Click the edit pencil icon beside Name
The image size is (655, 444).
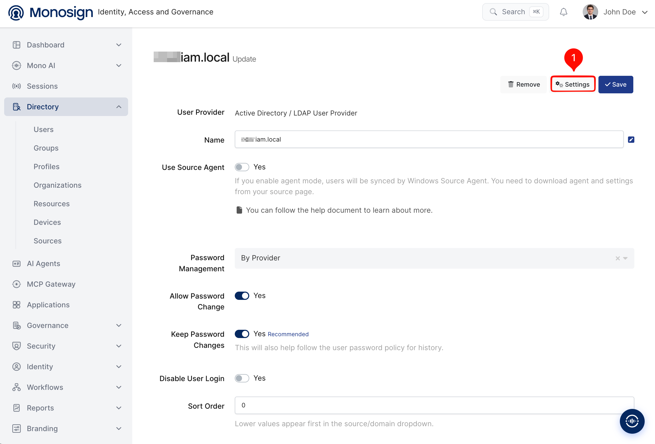(x=631, y=139)
